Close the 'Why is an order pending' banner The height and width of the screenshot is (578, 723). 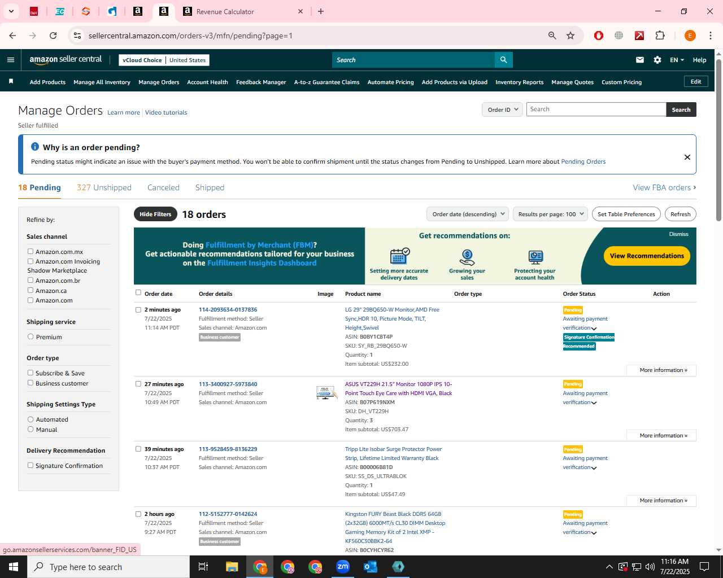point(687,157)
